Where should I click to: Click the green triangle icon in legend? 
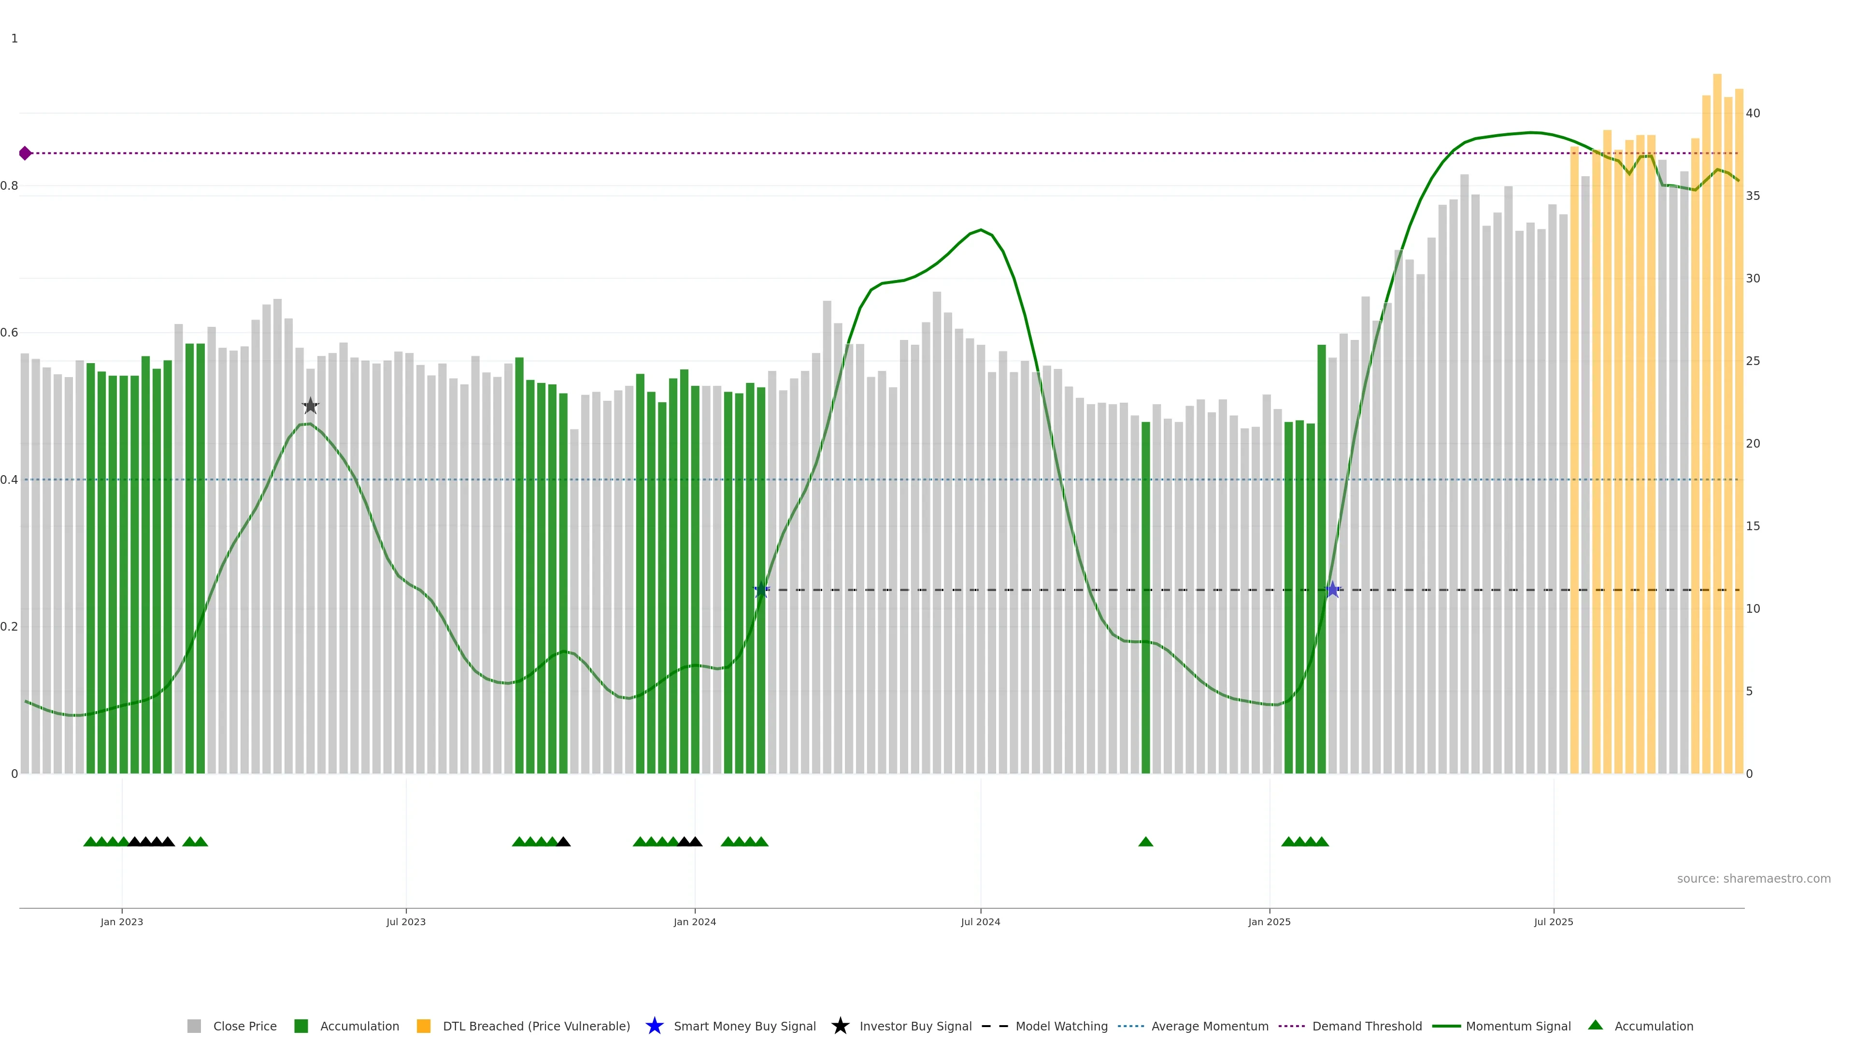(1595, 1025)
